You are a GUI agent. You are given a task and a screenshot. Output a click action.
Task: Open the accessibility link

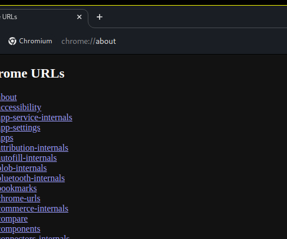pyautogui.click(x=20, y=107)
